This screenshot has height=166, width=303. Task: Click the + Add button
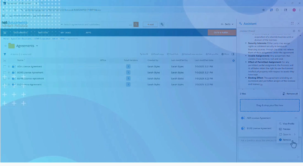[150, 24]
